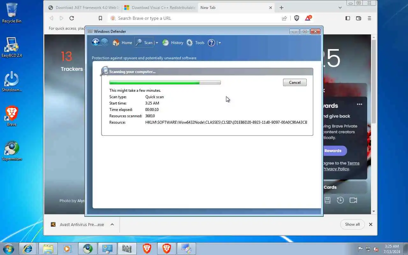Open Control Panel taskbar item
The image size is (408, 255).
point(107,249)
